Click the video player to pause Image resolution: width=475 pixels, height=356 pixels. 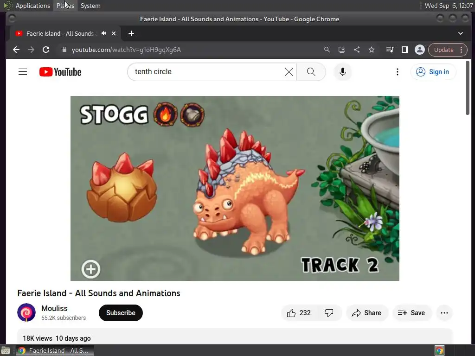coord(235,188)
